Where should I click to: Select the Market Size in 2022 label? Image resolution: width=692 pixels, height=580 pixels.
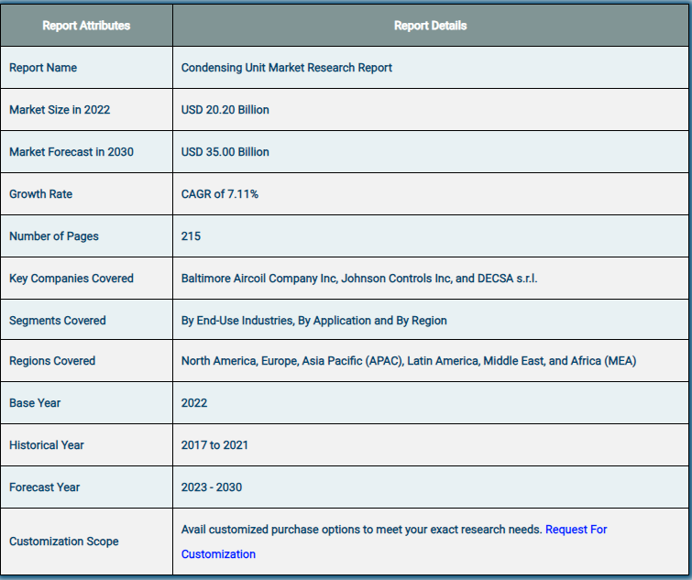pyautogui.click(x=60, y=109)
